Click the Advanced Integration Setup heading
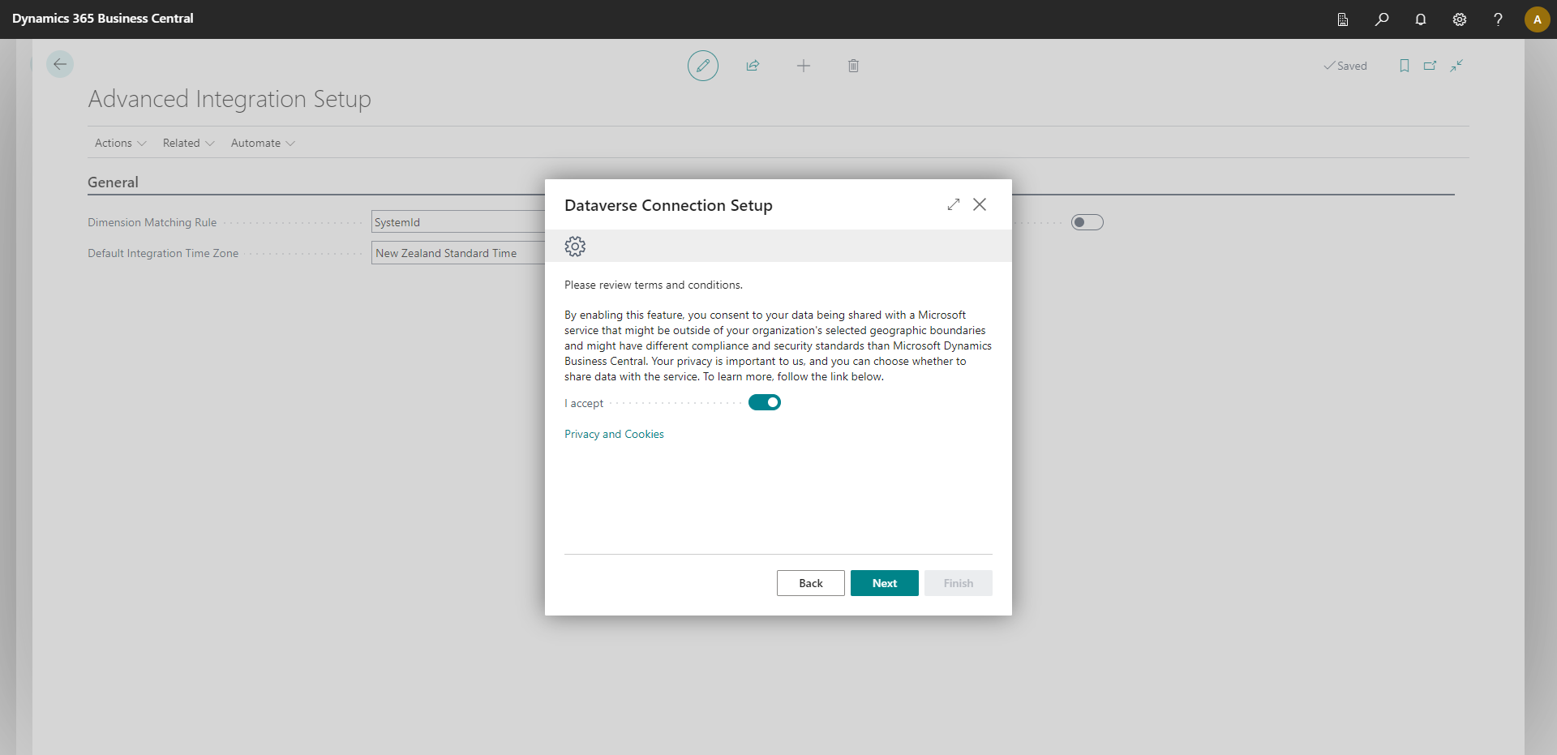Screen dimensions: 1557x755 (229, 99)
